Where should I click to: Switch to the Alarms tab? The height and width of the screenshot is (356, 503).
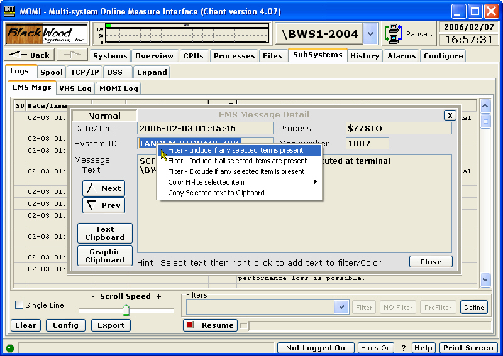(401, 56)
